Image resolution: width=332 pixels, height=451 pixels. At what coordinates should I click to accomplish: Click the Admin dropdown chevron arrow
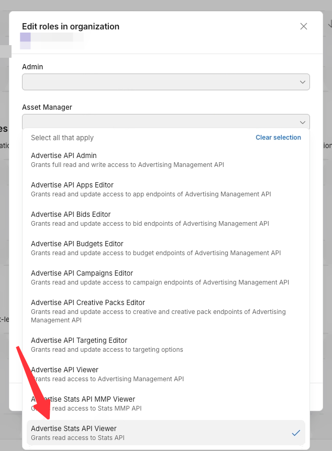[303, 82]
